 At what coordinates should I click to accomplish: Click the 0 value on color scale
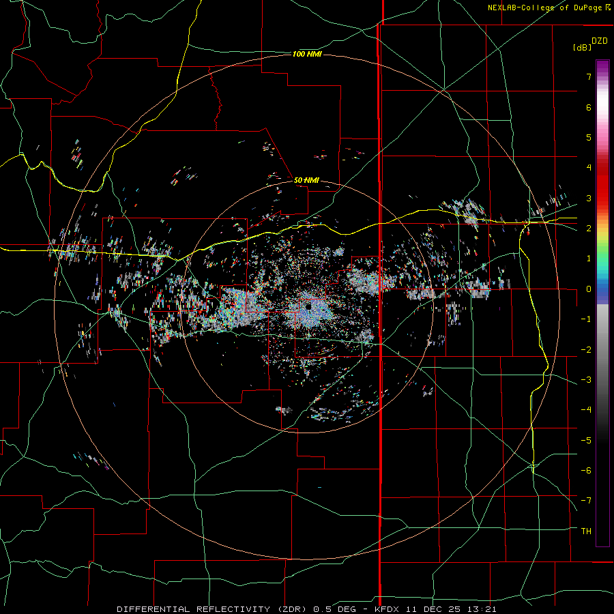(x=589, y=289)
